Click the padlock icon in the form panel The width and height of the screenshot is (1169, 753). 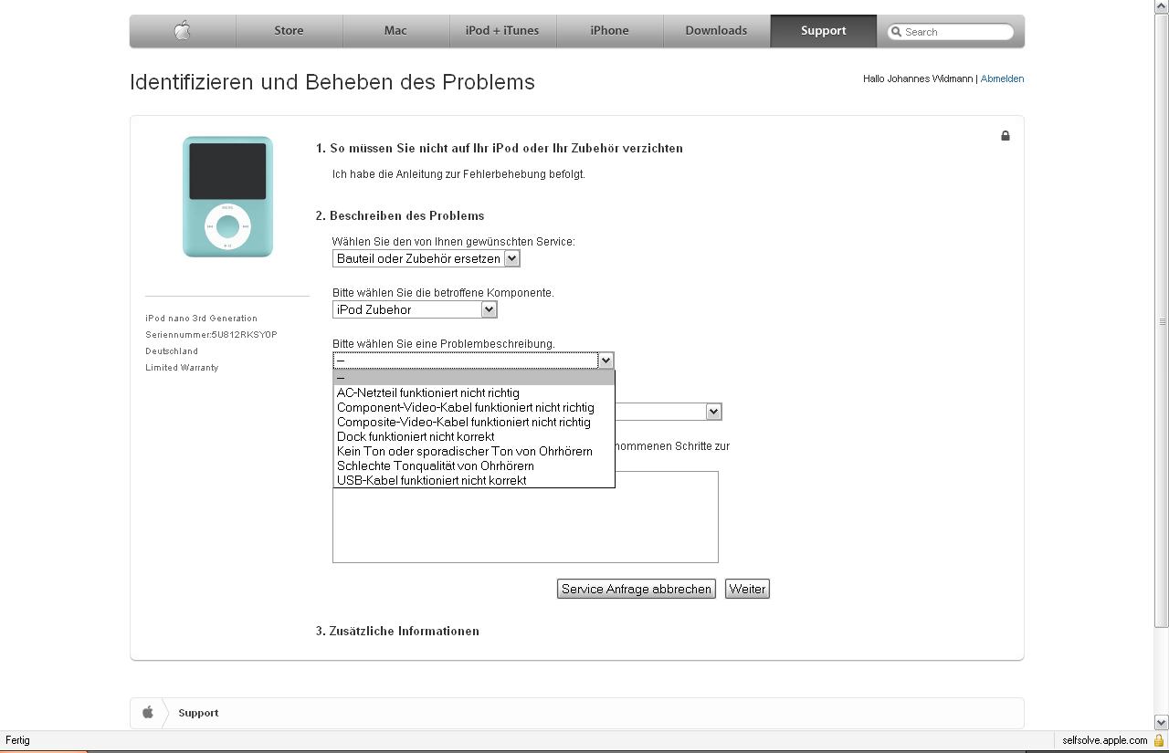pos(1006,136)
